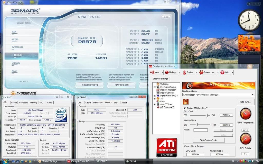Image resolution: width=263 pixels, height=164 pixels.
Task: Click the Help question mark icon
Action: (222, 73)
